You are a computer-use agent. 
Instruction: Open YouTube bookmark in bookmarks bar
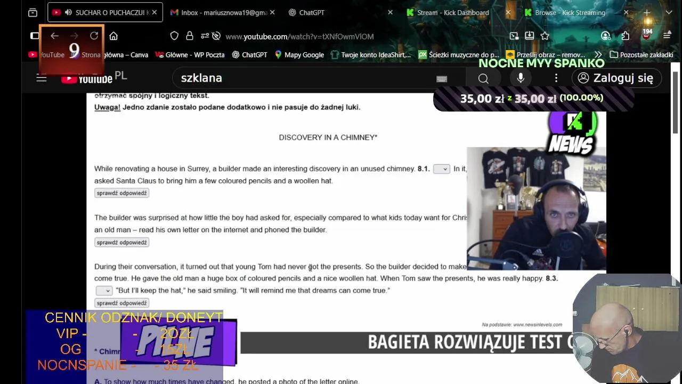click(46, 54)
